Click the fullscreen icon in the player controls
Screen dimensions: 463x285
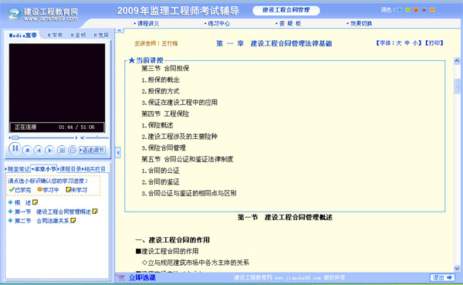pos(62,150)
